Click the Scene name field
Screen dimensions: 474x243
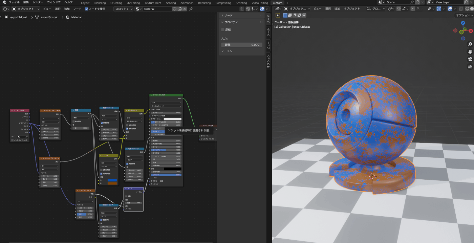[398, 2]
